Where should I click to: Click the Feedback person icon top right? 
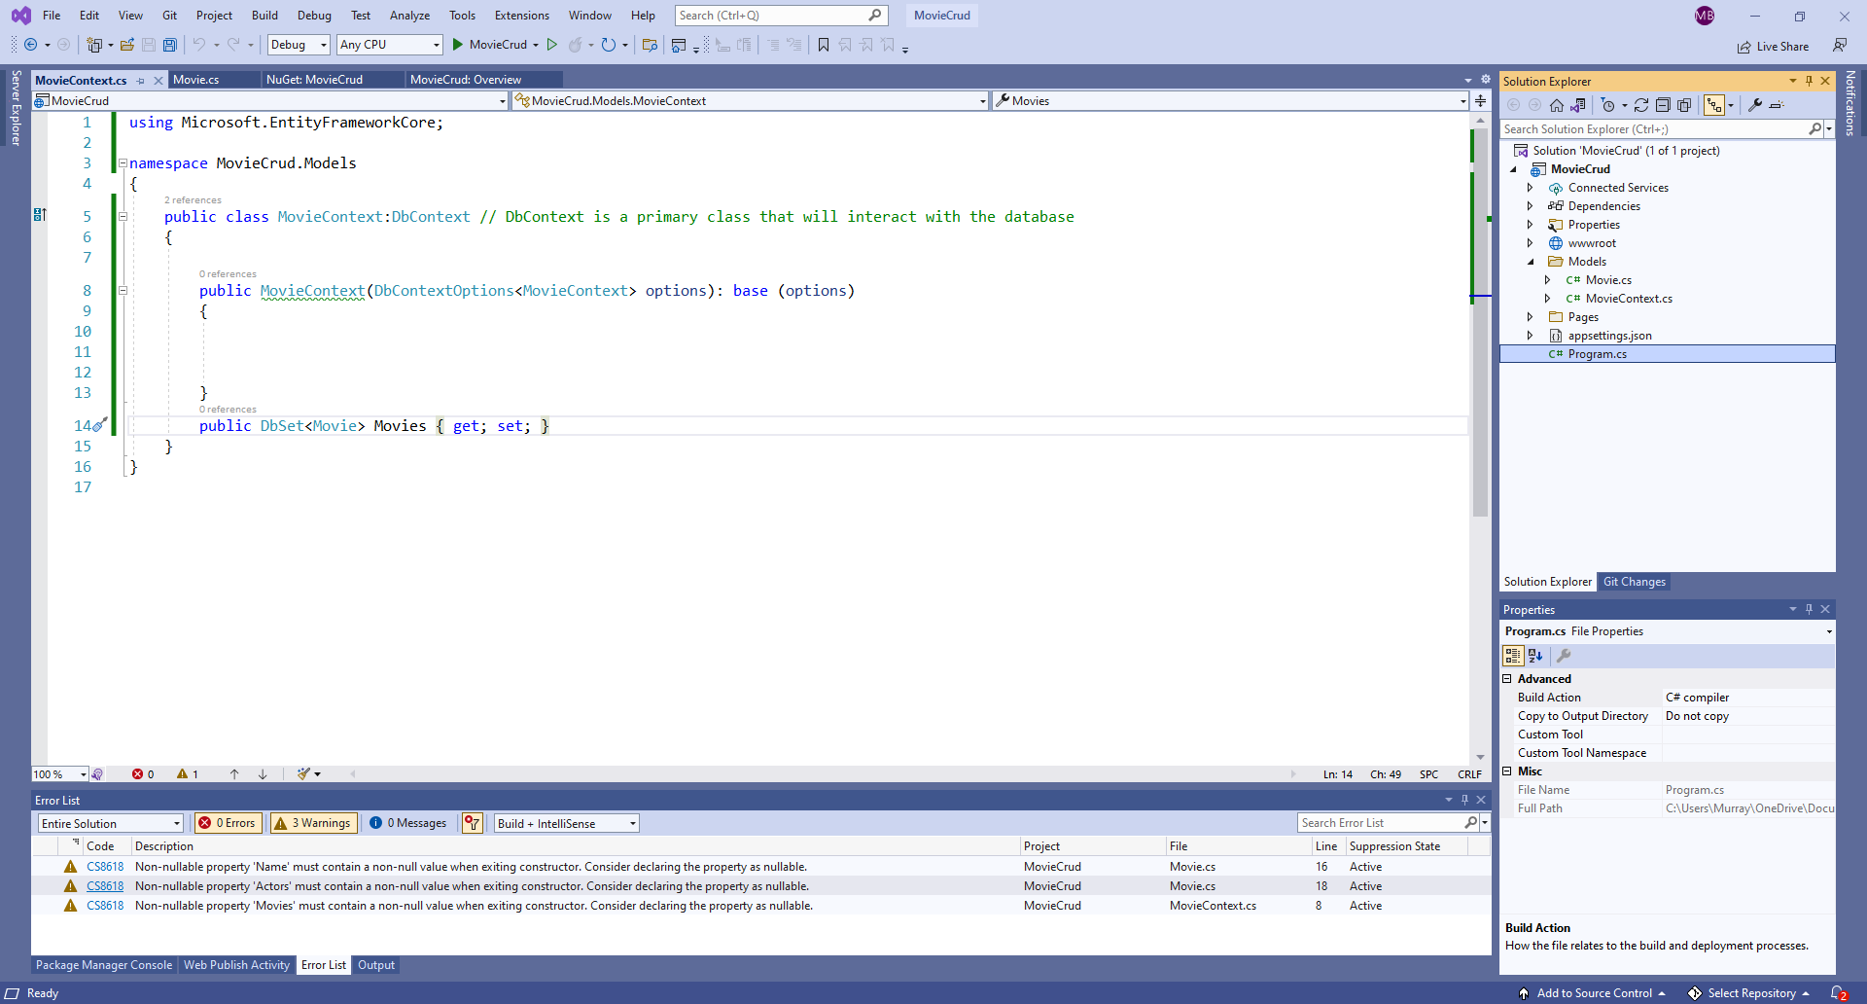coord(1840,46)
